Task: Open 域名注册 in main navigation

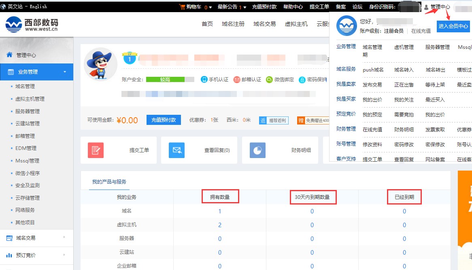Action: click(x=233, y=24)
